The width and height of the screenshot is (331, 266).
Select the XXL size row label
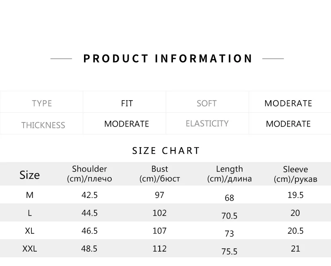coord(29,249)
